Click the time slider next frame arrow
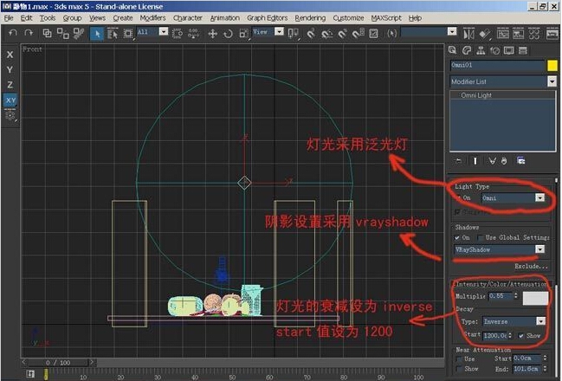Viewport: 562px width, 381px height. pos(92,362)
